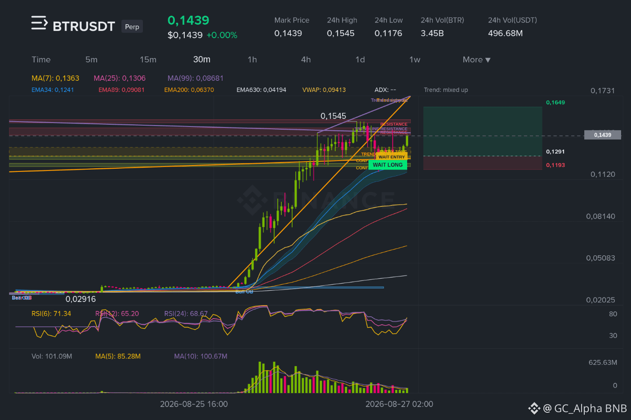Click the green take-profit zone box
The height and width of the screenshot is (420, 631).
483,131
